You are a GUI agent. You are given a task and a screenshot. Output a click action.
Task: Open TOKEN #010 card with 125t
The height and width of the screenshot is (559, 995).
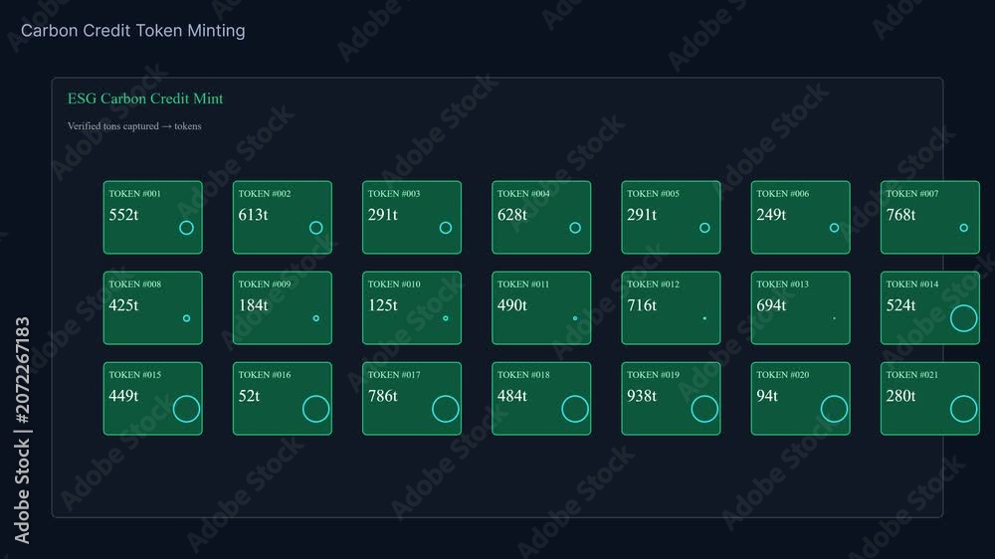pos(412,308)
